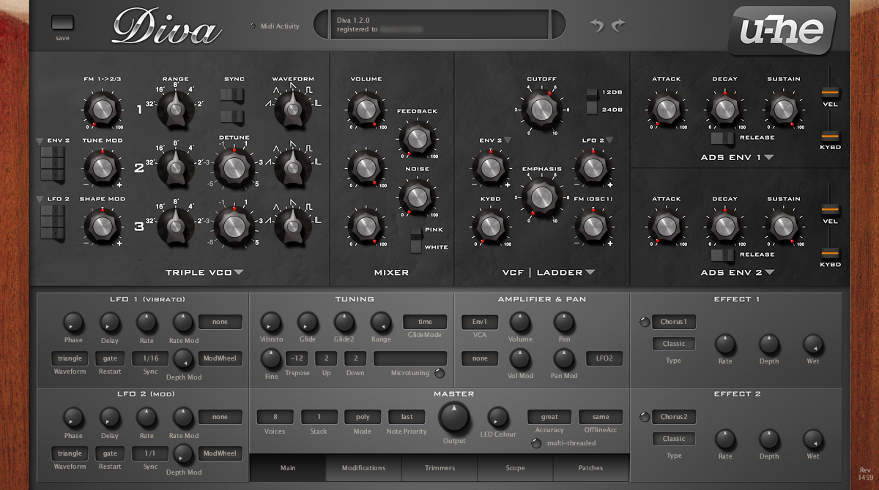This screenshot has width=879, height=490.
Task: Open the Chorus1 effect selector
Action: [x=674, y=322]
